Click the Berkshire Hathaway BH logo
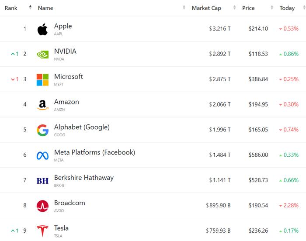Image resolution: width=306 pixels, height=241 pixels. [42, 181]
